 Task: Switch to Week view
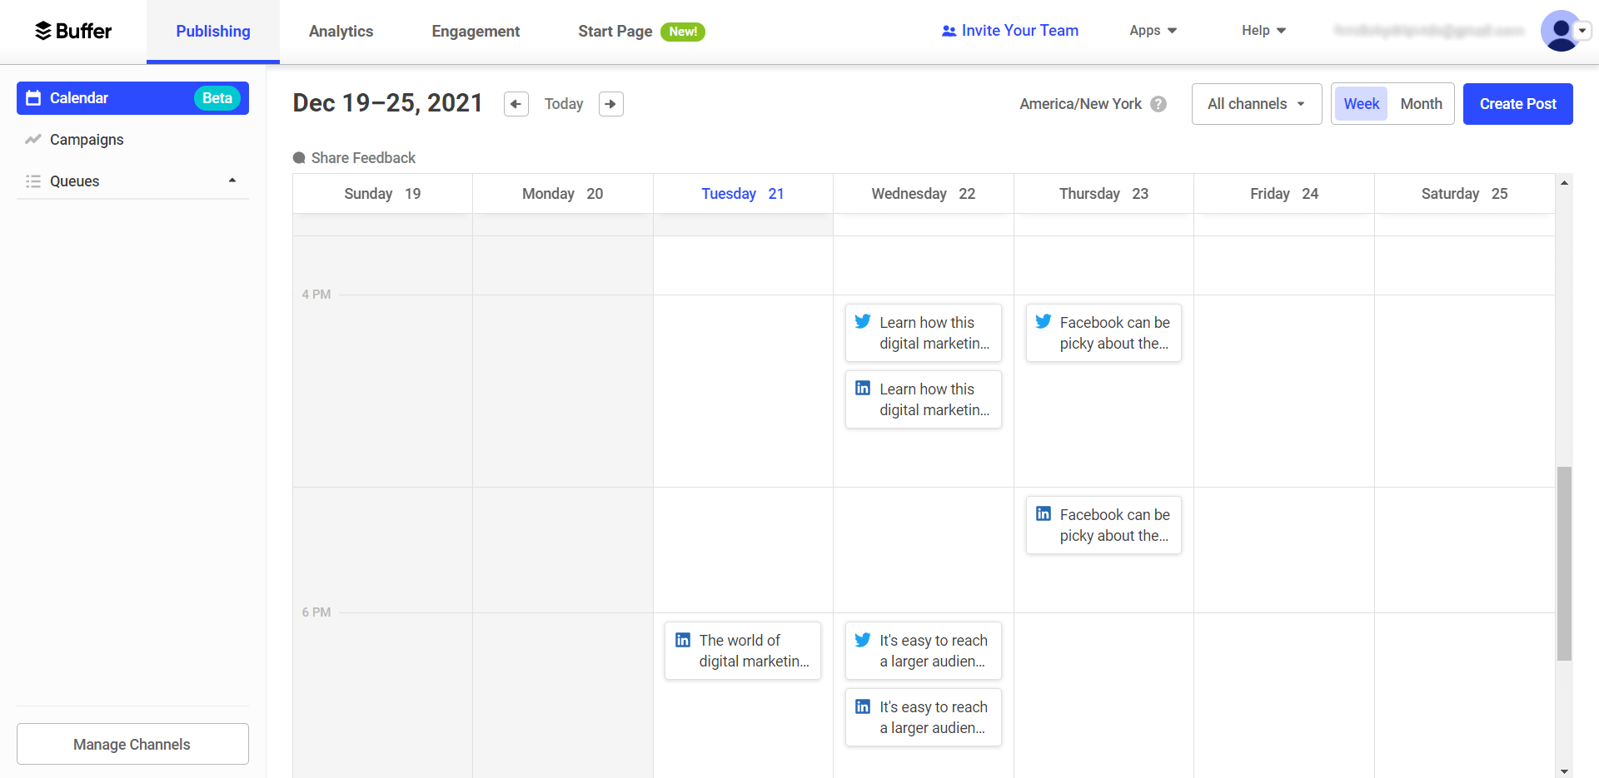tap(1361, 104)
